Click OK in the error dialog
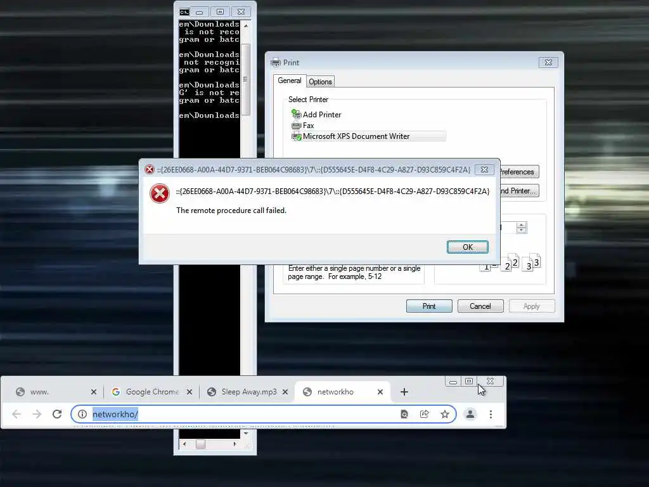649x487 pixels. [467, 247]
